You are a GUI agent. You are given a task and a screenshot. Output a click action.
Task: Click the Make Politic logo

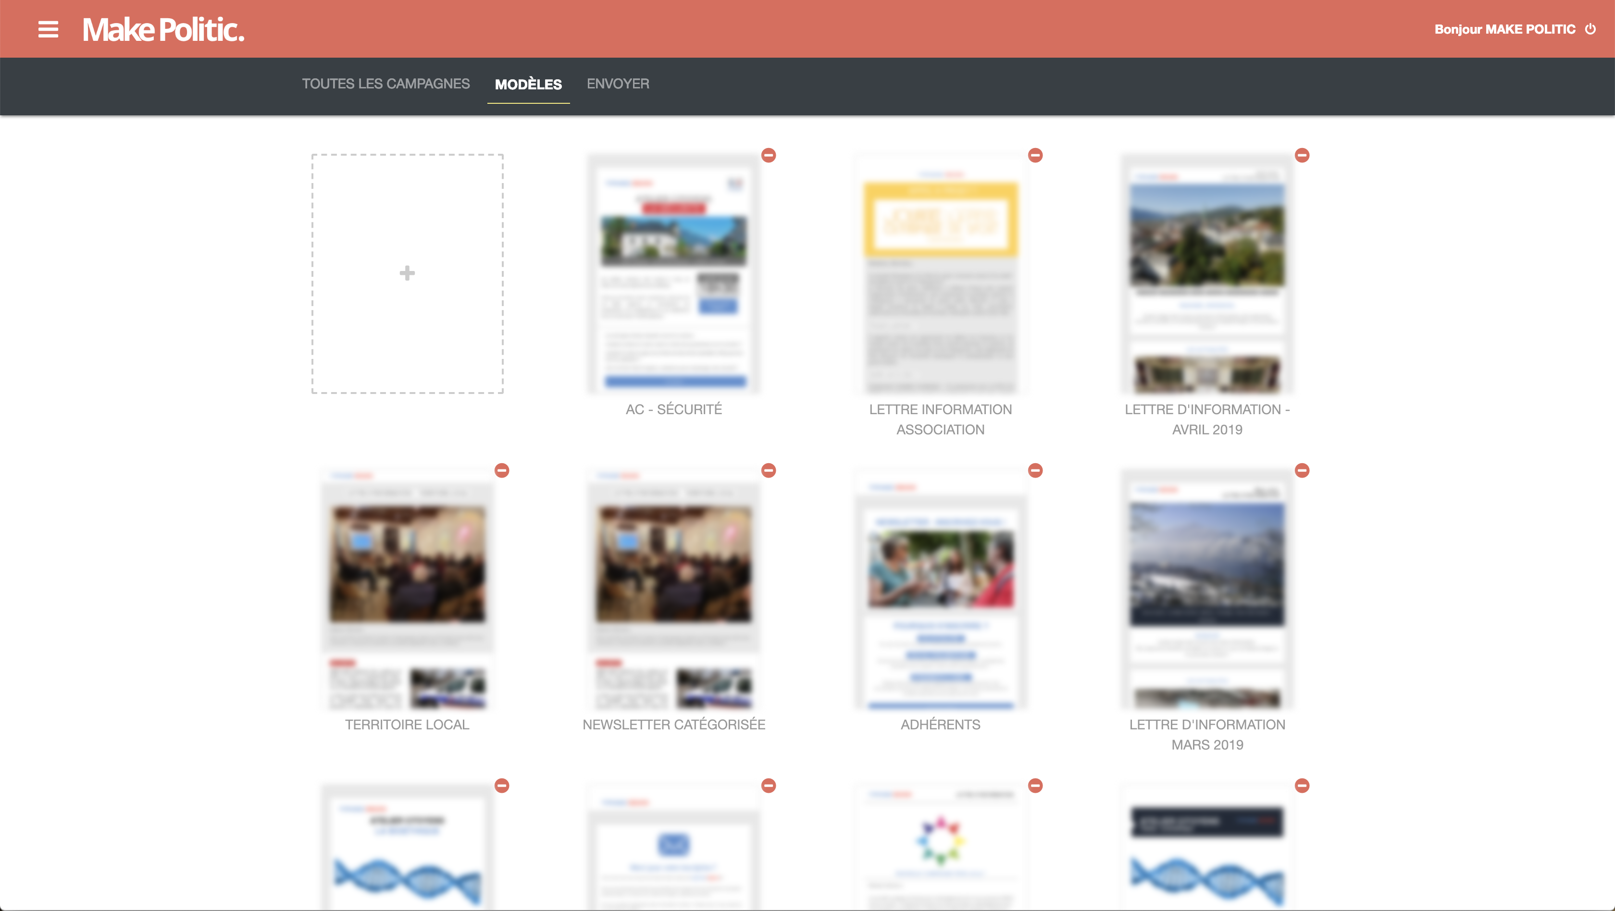click(163, 29)
